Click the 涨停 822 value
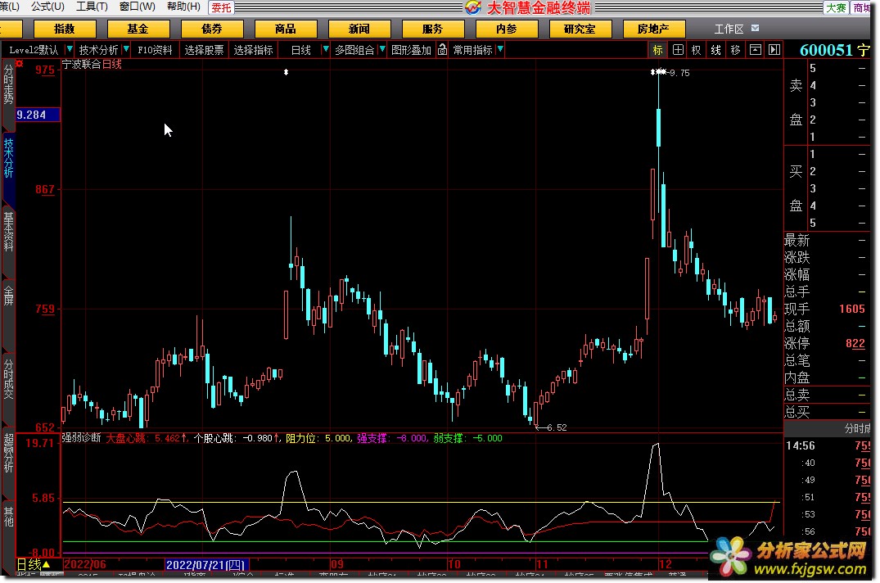Screen dimensions: 880x583 point(855,343)
